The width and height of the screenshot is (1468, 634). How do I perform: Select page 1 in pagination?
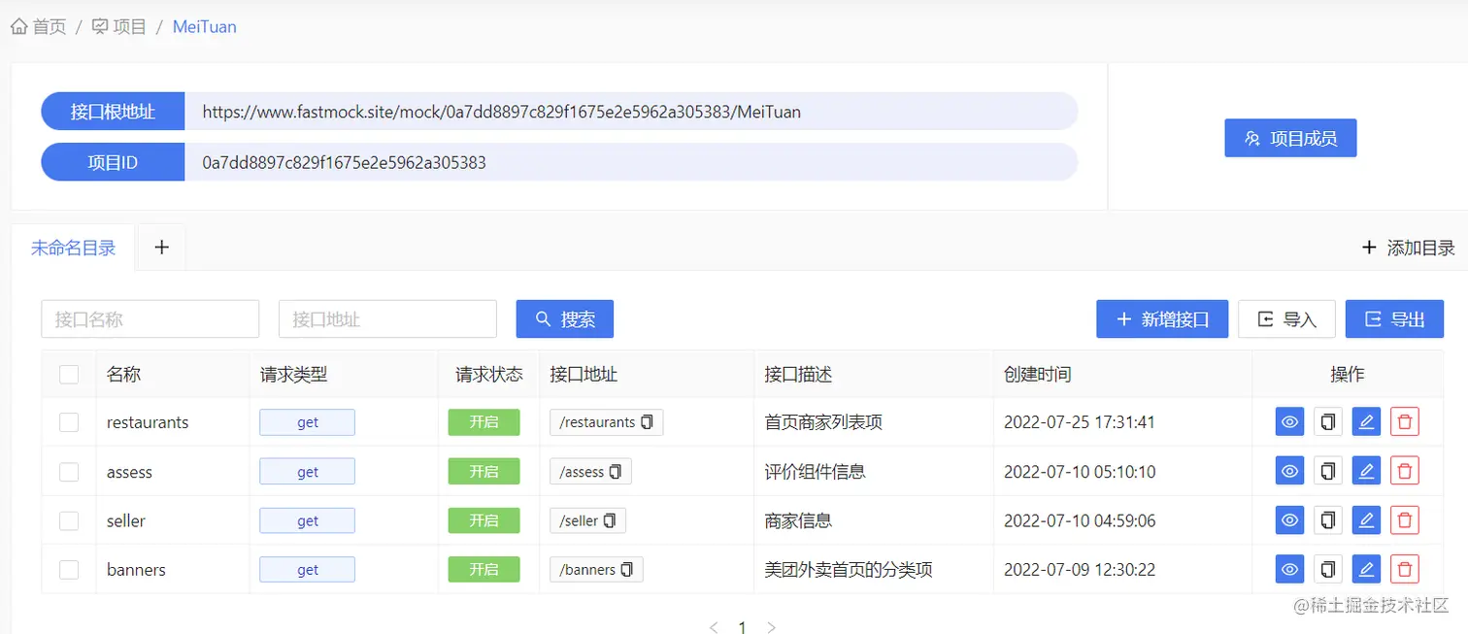(743, 627)
